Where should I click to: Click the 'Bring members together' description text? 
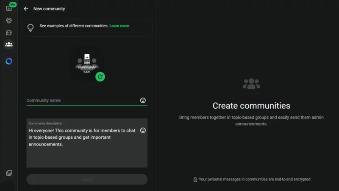tap(251, 121)
